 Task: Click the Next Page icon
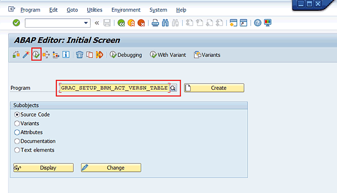pyautogui.click(x=209, y=23)
